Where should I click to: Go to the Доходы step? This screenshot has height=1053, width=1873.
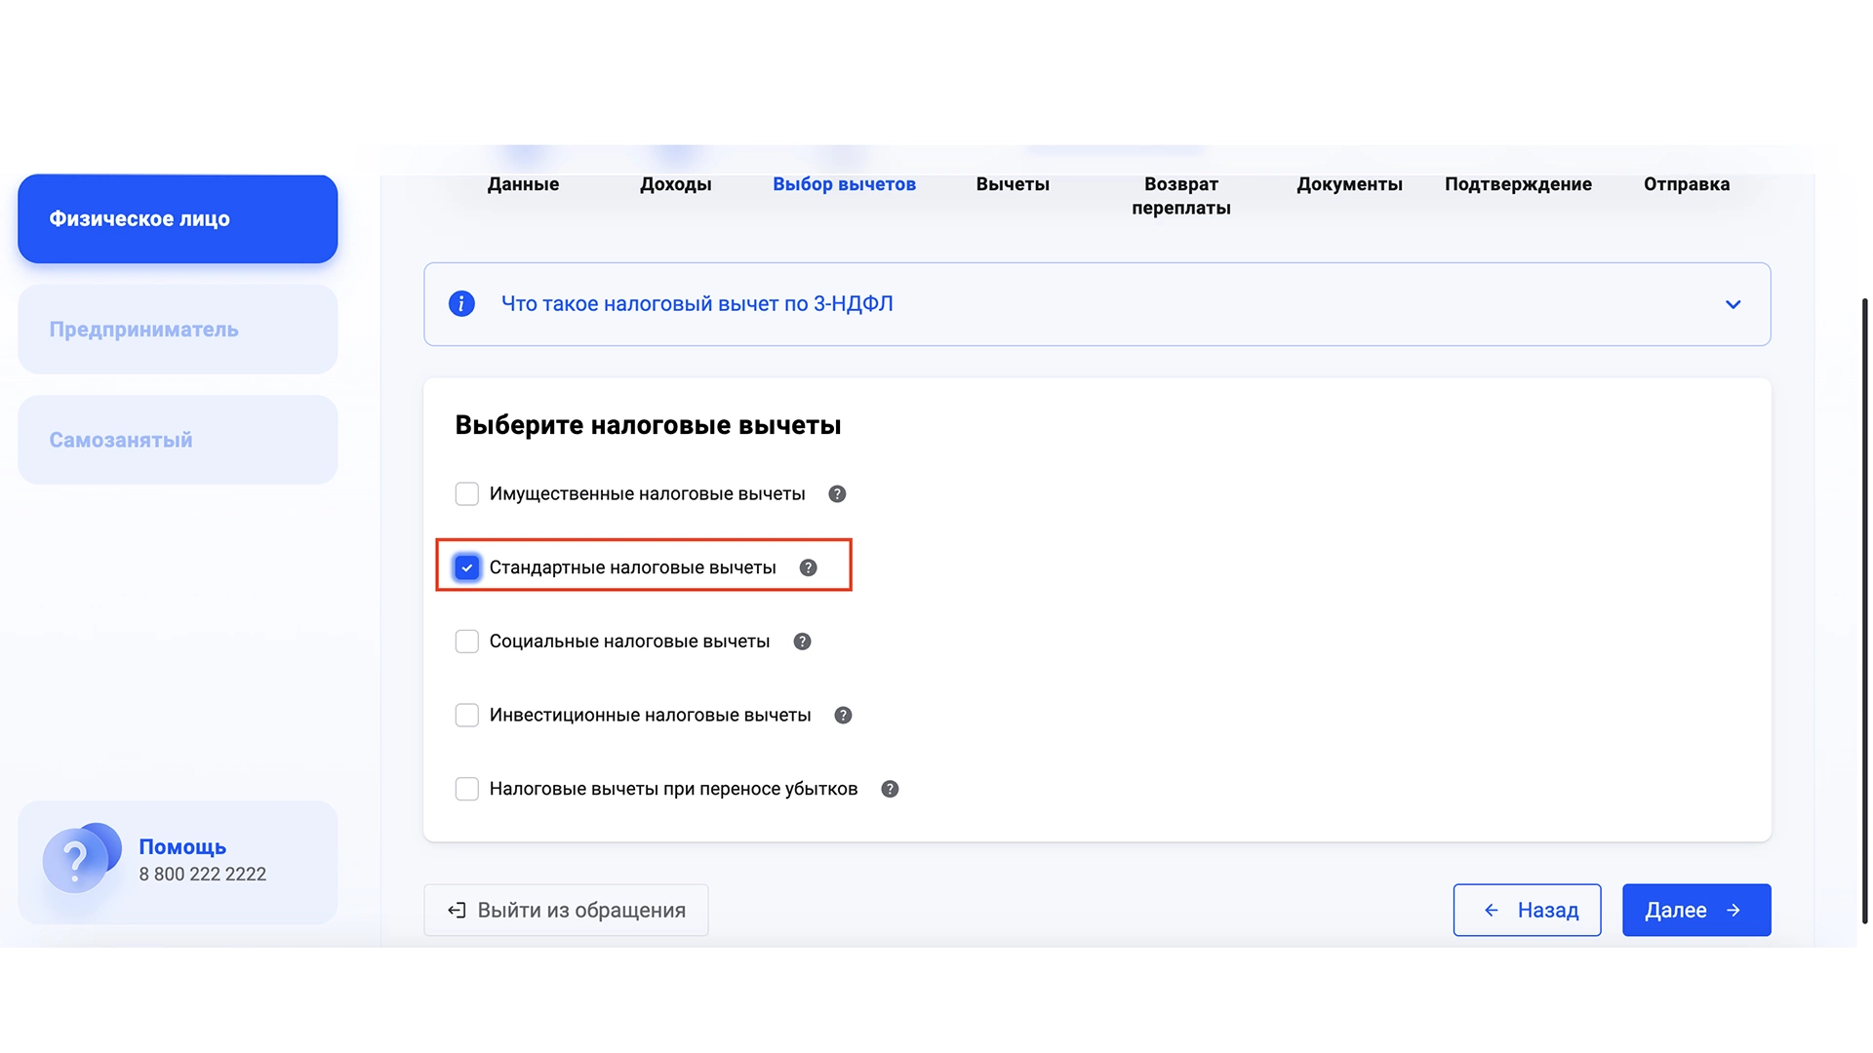click(675, 184)
